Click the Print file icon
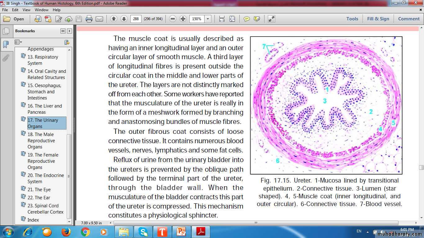 [89, 19]
